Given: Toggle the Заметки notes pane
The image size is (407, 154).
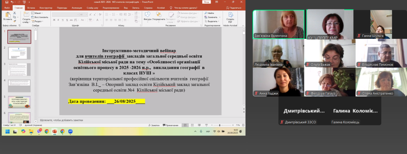Looking at the screenshot, I should pyautogui.click(x=154, y=125).
